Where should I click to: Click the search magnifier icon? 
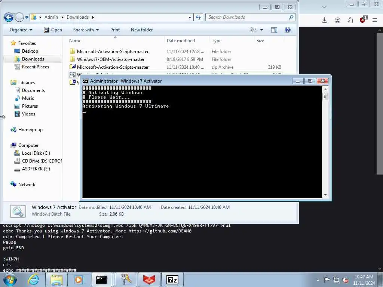point(291,17)
